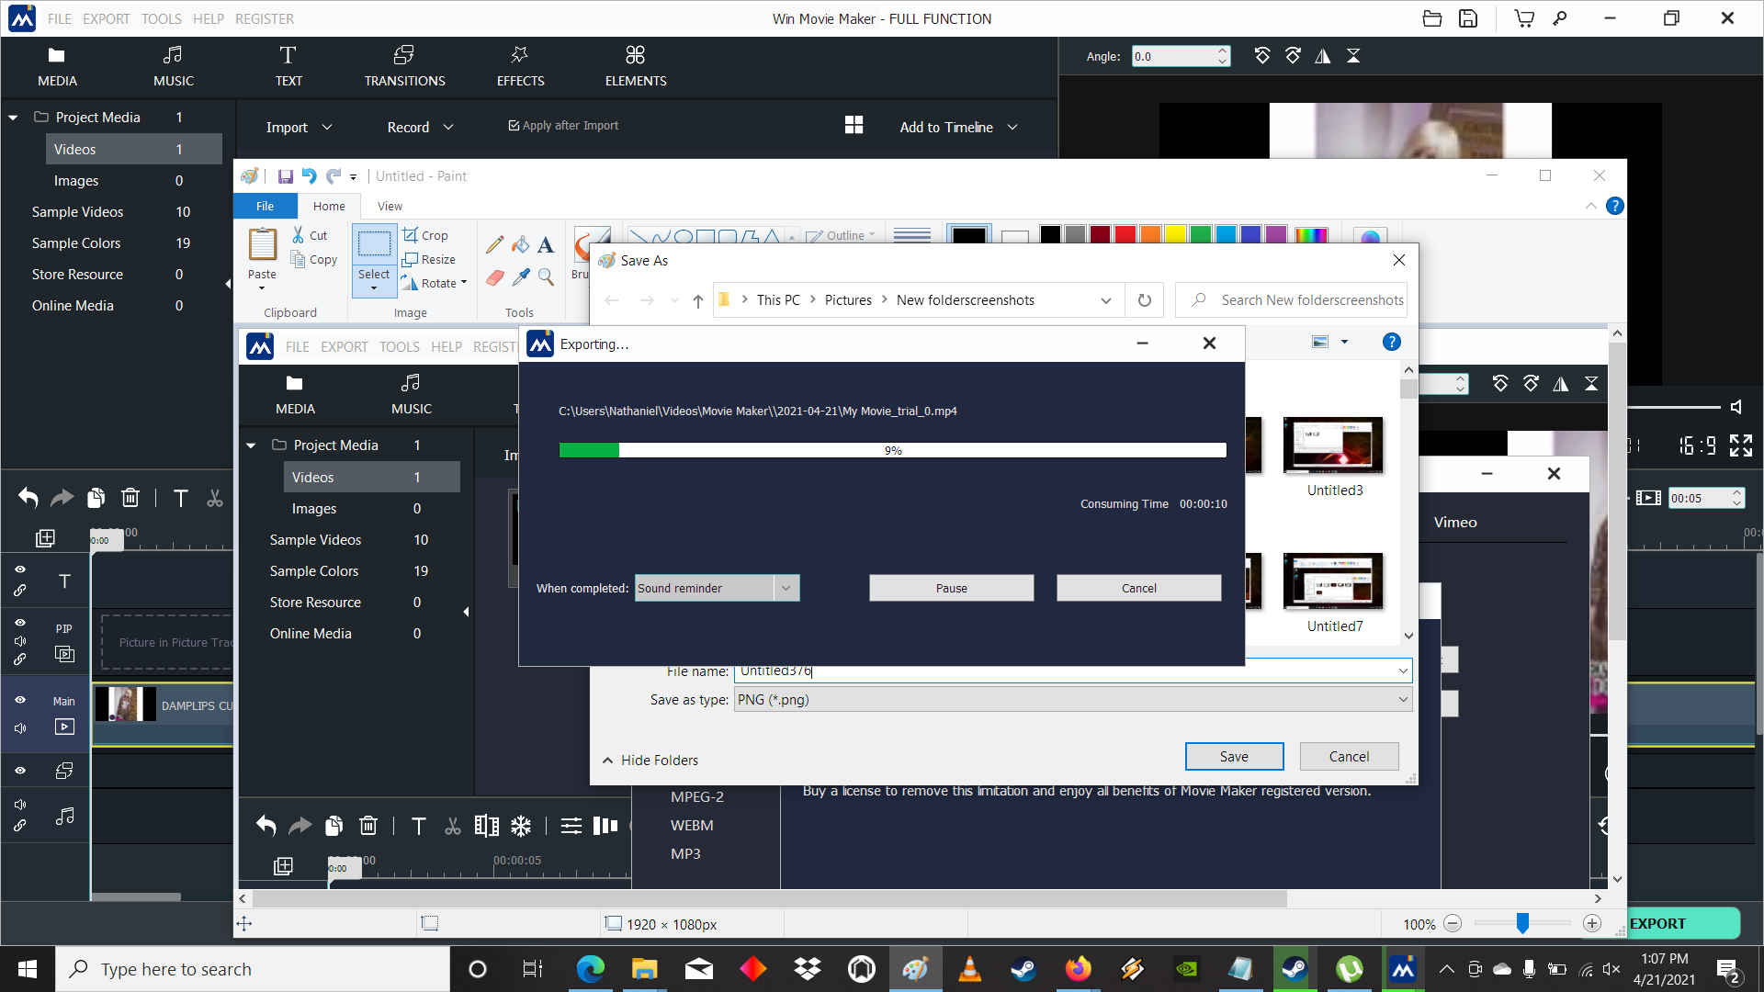Screen dimensions: 1764x992
Task: Select the Pencil tool in Paint
Action: click(494, 244)
